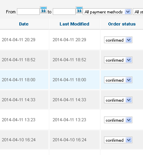This screenshot has height=155, width=143.
Task: Change order status for 2014-04-10 16:24 order
Action: [118, 140]
